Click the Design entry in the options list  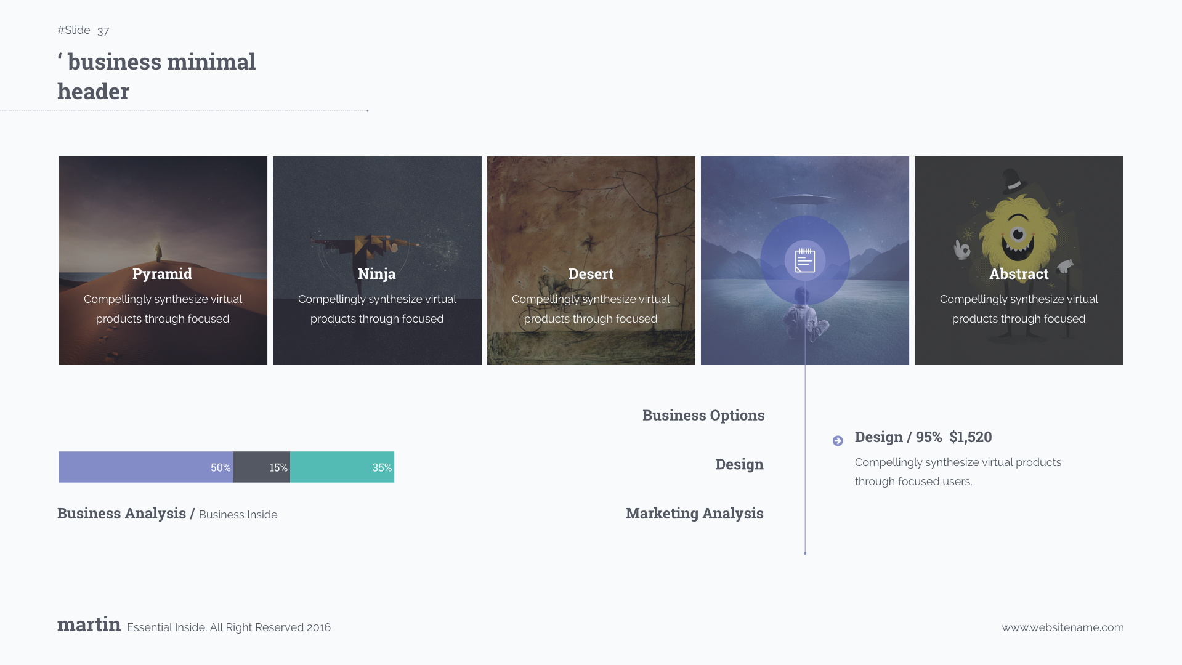739,464
